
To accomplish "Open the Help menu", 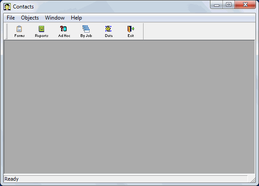I will [76, 18].
